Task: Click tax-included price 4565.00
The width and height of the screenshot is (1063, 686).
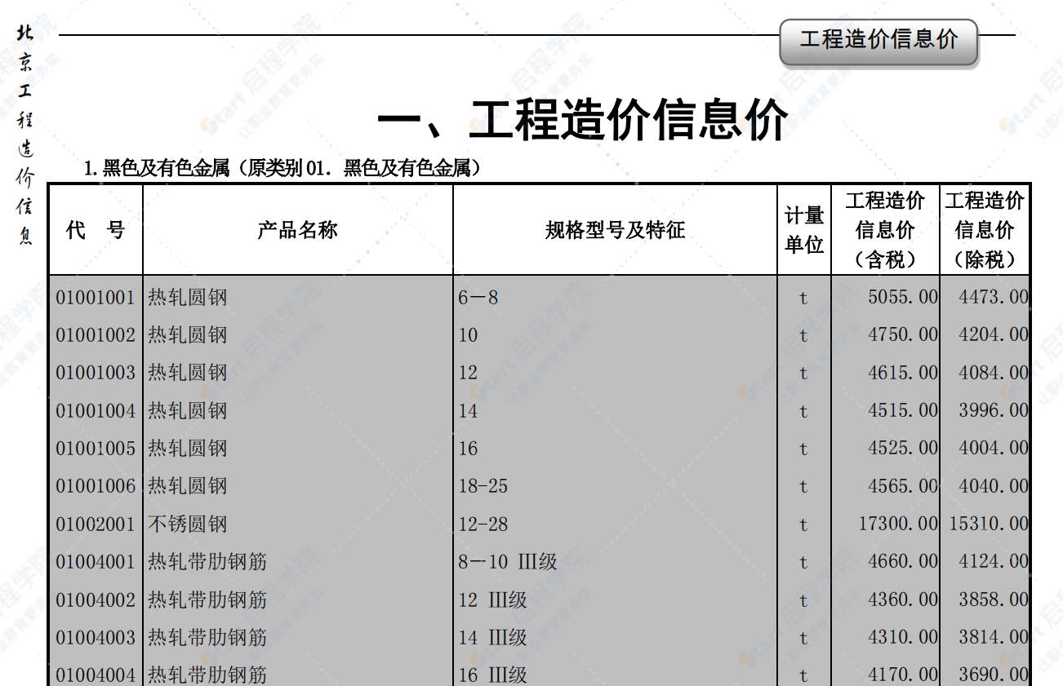Action: [x=903, y=486]
